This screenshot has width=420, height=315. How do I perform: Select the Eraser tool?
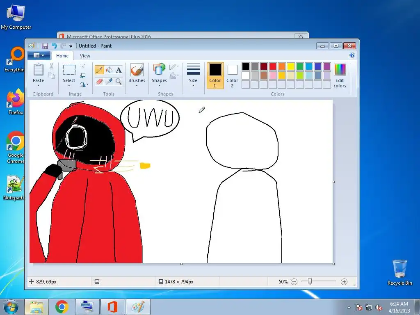99,81
